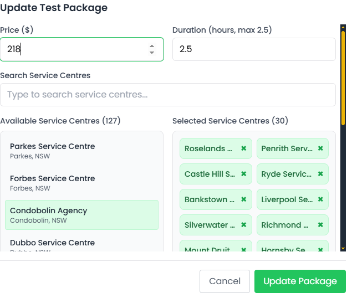Toggle Condobolin Agency selection

(81, 215)
